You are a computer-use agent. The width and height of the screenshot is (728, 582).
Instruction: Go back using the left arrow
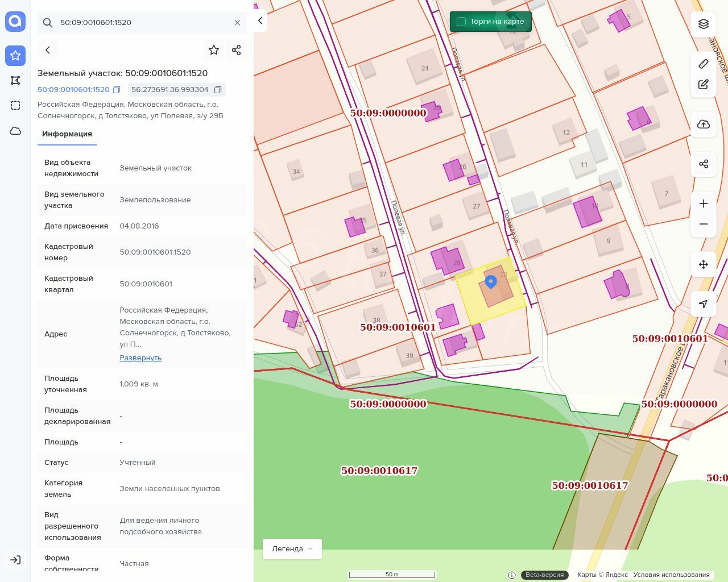(x=48, y=50)
